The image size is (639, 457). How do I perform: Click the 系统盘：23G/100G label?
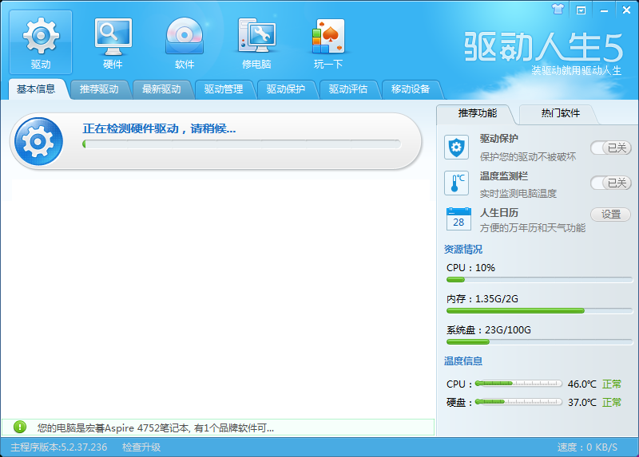pos(489,330)
